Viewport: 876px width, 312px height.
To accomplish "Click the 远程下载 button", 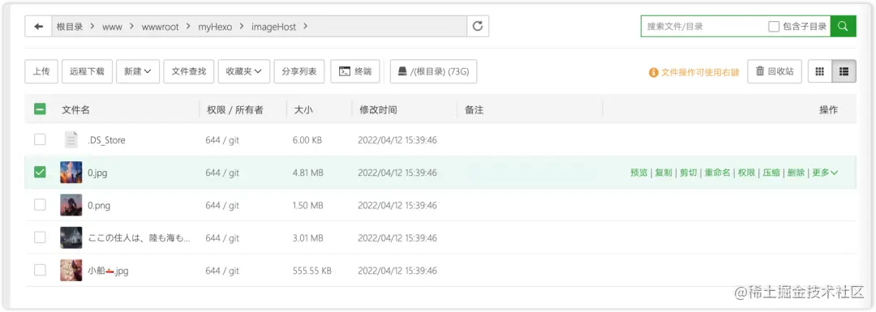I will click(87, 71).
